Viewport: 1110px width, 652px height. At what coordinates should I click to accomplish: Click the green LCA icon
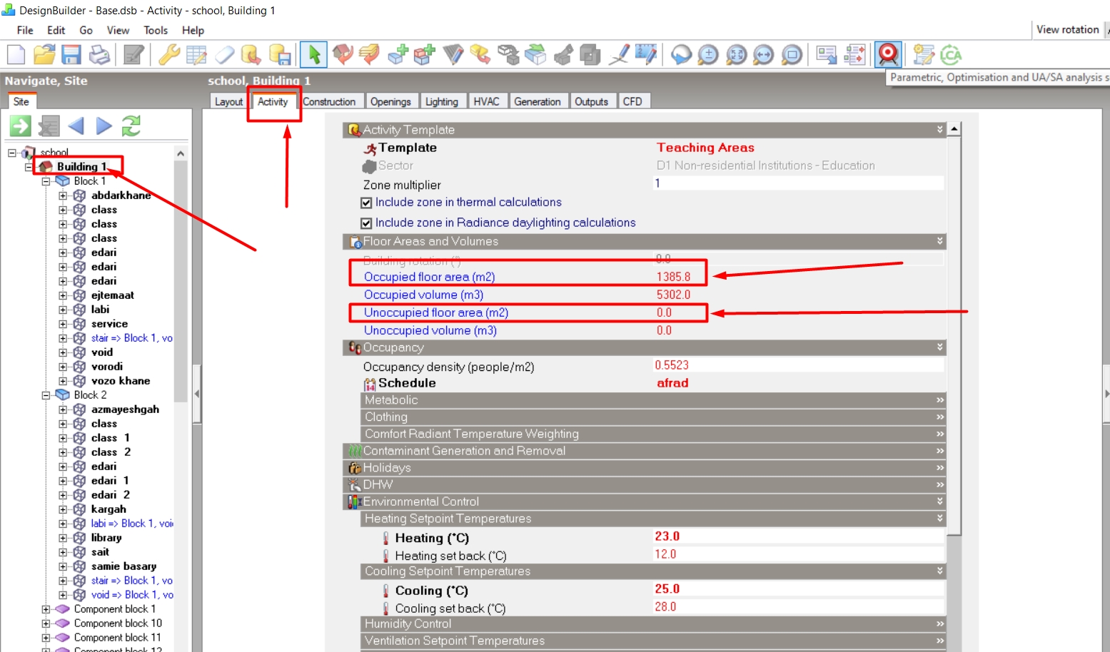[x=951, y=54]
